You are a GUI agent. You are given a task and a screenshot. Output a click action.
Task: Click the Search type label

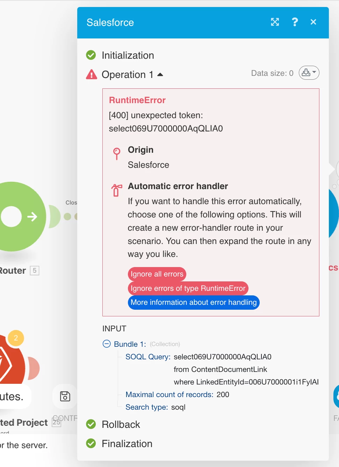click(x=147, y=407)
